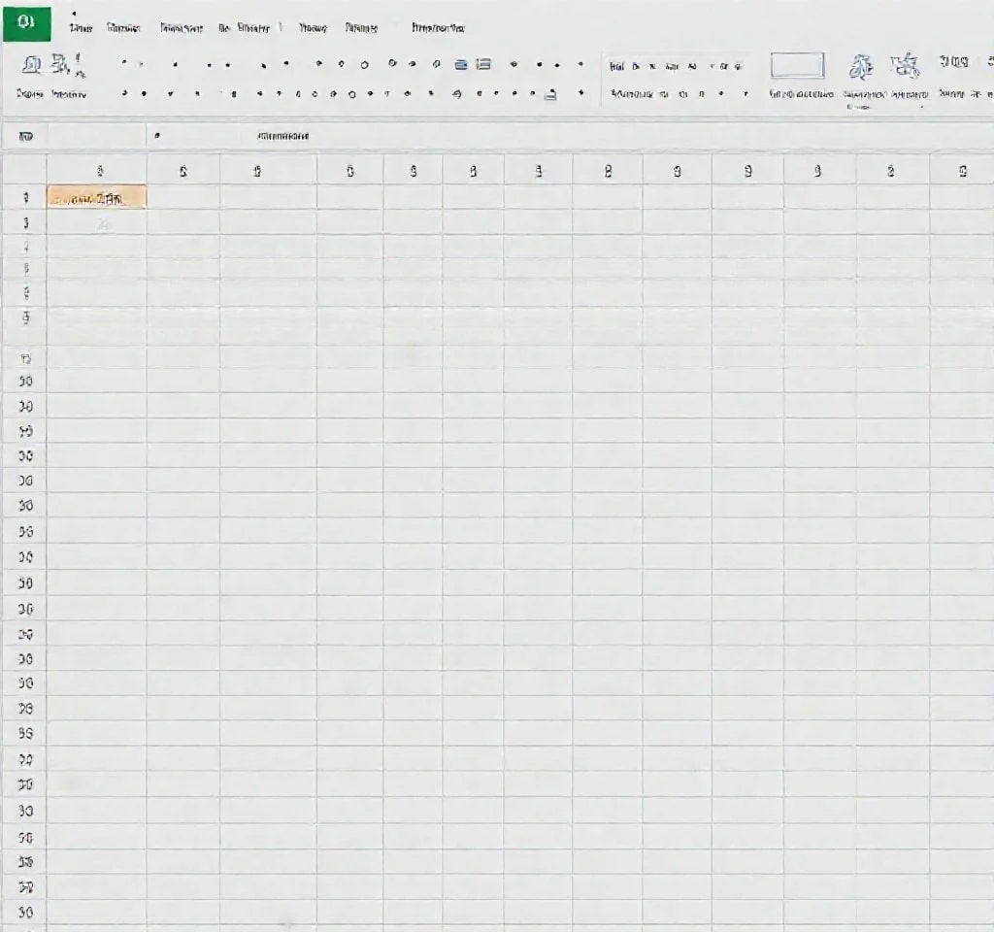Click the row header of the first row
Image resolution: width=994 pixels, height=932 pixels.
25,198
